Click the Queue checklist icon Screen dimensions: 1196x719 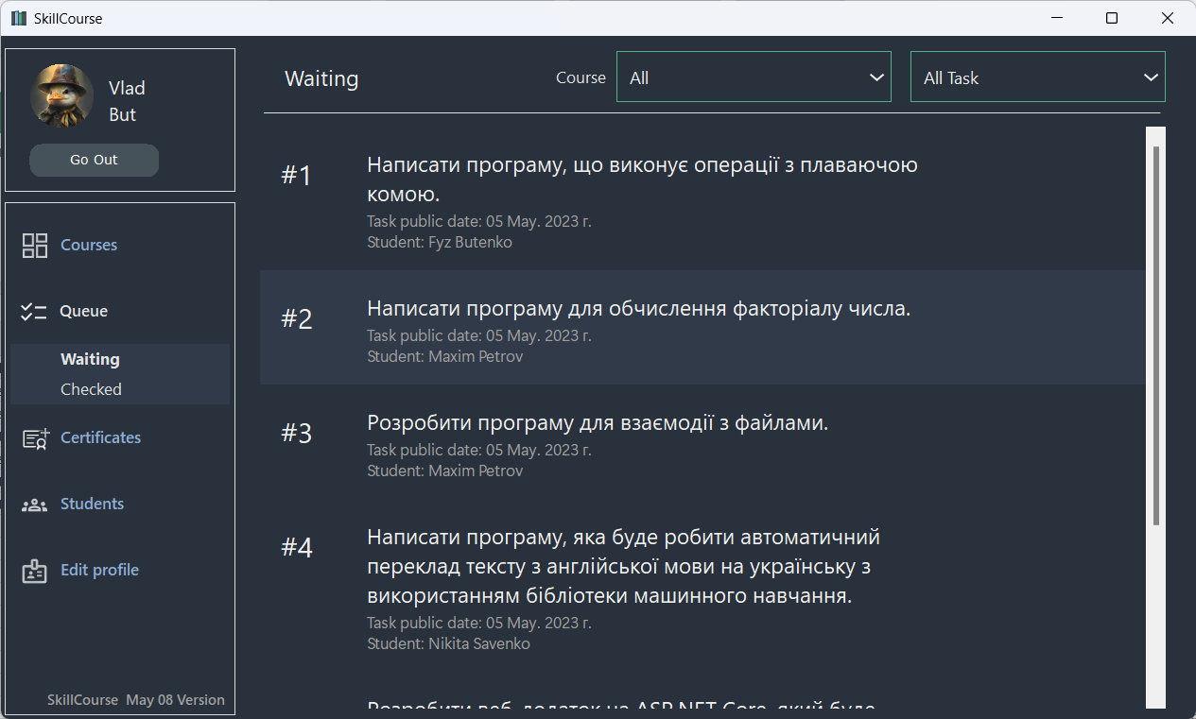[x=34, y=310]
